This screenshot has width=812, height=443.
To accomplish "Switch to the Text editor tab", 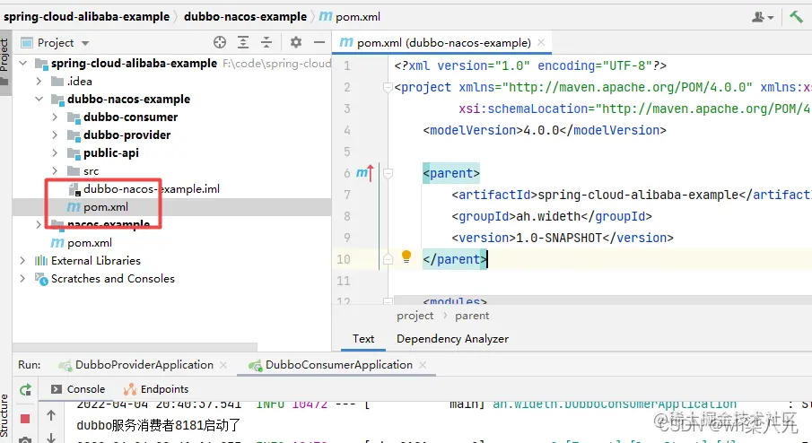I will [x=363, y=338].
